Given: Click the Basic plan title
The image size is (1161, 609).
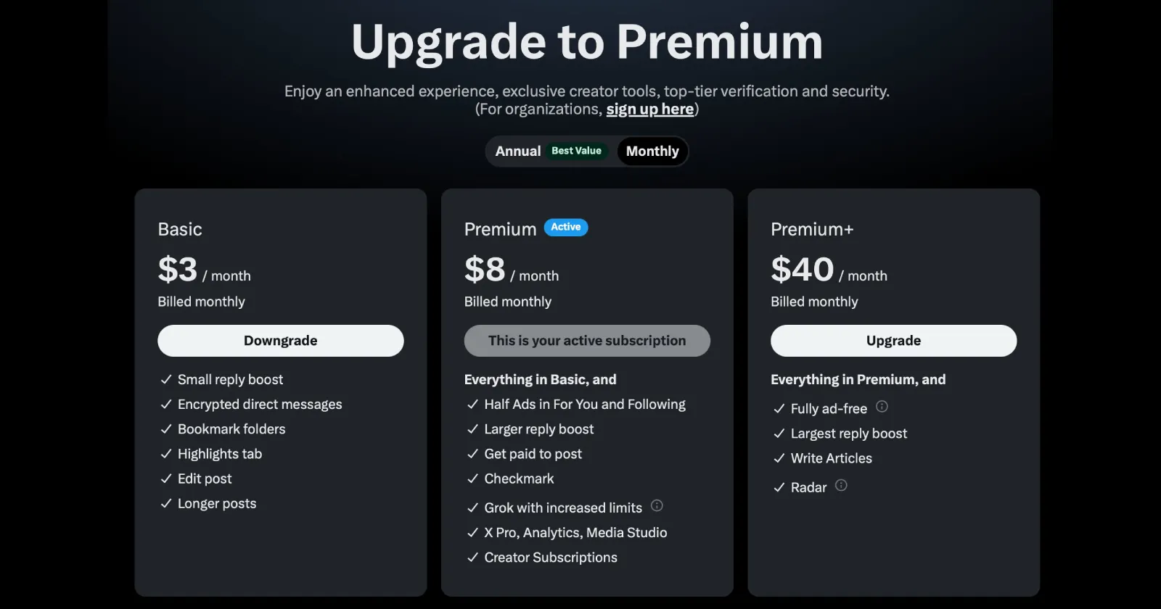Looking at the screenshot, I should 180,230.
